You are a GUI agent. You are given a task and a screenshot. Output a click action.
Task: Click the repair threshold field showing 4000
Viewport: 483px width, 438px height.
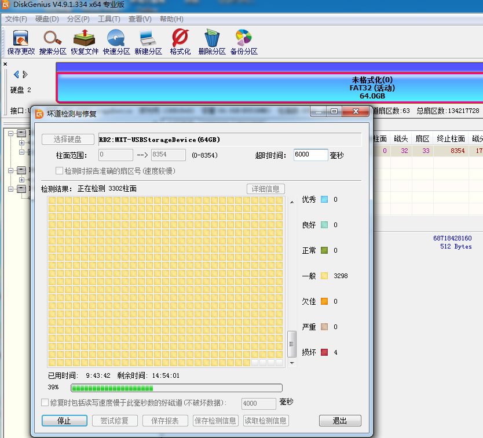coord(259,403)
